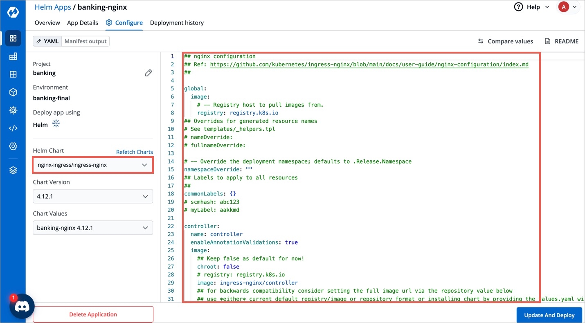Expand the user account chevron
This screenshot has width=585, height=323.
point(575,7)
